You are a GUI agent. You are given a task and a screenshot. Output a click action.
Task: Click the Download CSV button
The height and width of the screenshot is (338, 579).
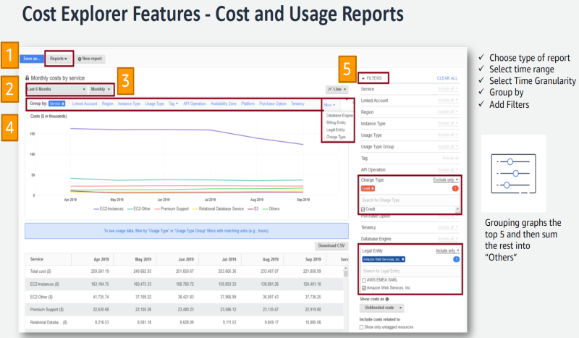(331, 245)
